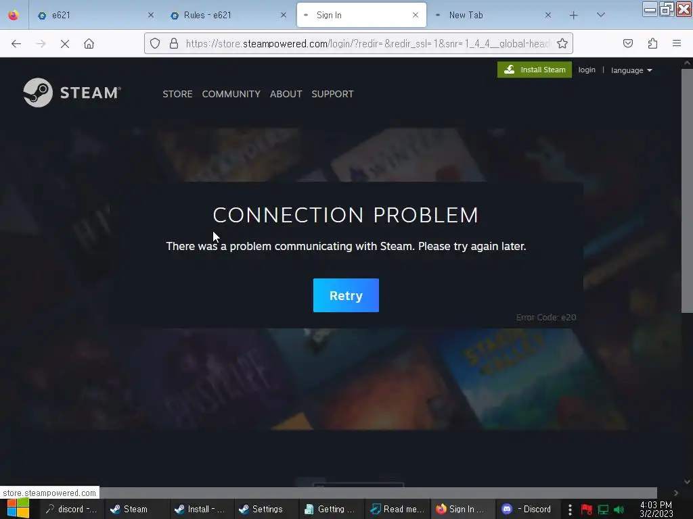Open the COMMUNITY menu

point(231,94)
